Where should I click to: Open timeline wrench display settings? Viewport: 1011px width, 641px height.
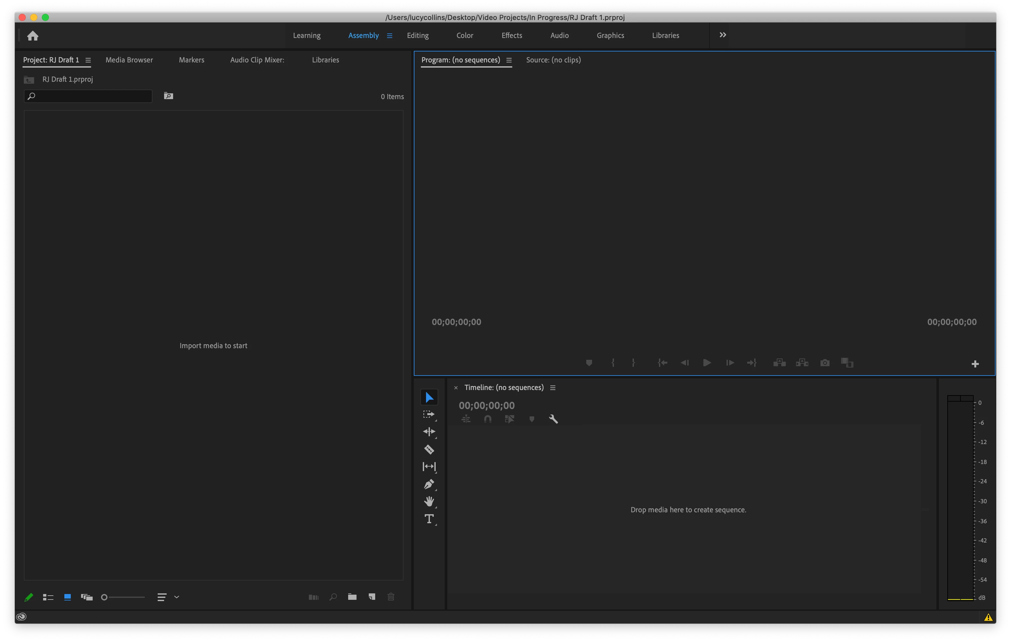pyautogui.click(x=553, y=419)
